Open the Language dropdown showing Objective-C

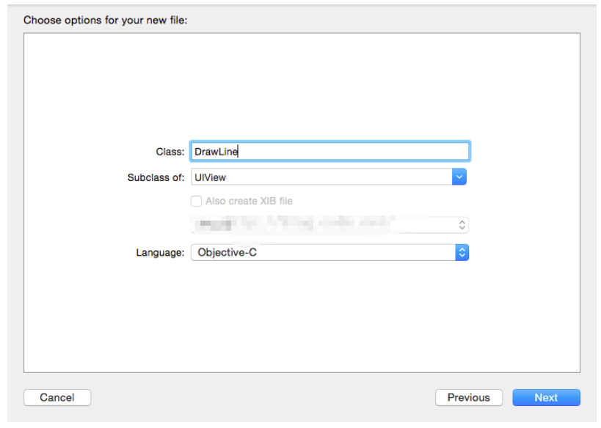[329, 252]
